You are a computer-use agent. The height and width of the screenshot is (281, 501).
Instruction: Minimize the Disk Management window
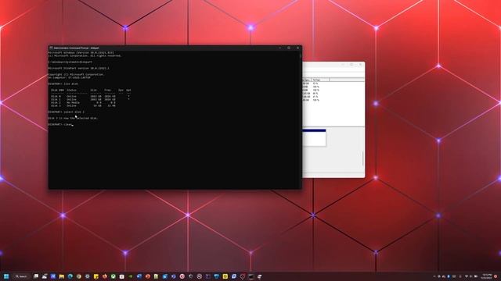tap(343, 64)
